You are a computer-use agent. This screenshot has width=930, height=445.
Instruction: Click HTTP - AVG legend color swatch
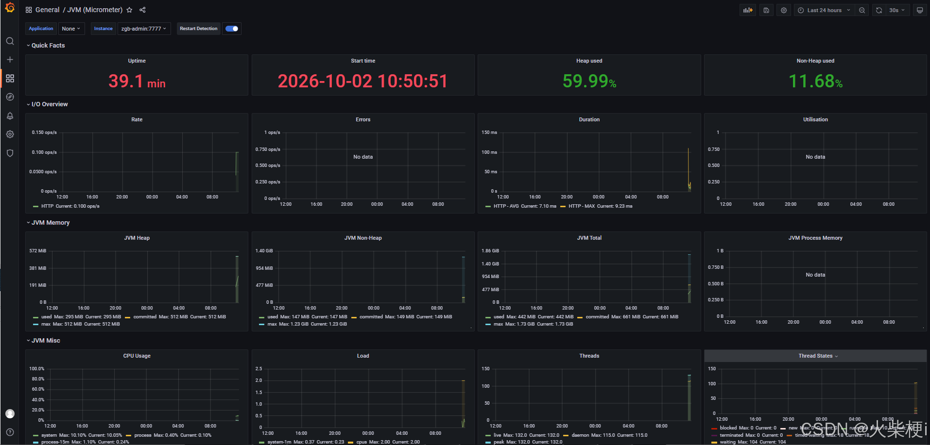coord(488,206)
